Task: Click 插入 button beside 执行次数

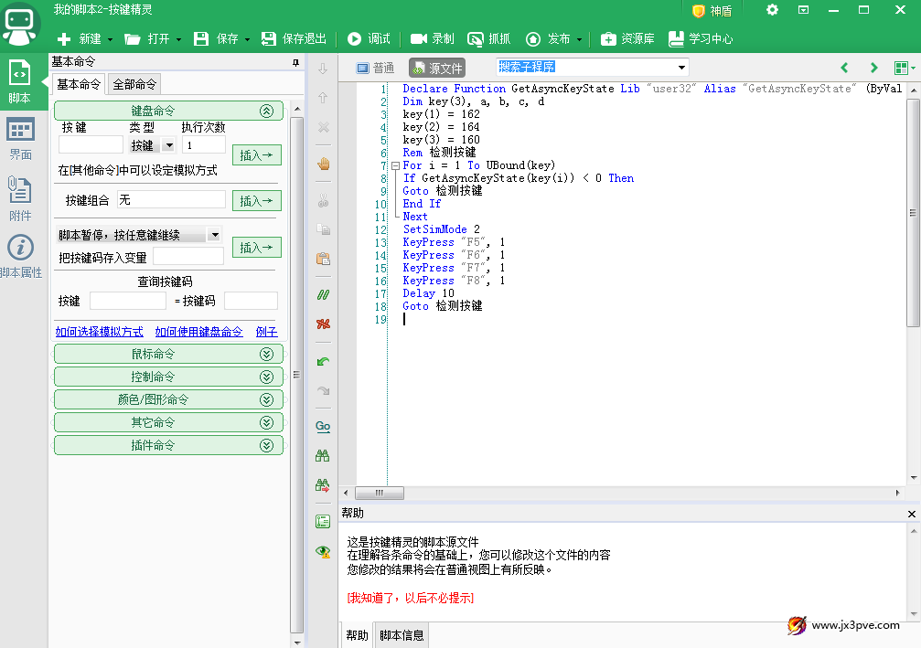Action: point(257,155)
